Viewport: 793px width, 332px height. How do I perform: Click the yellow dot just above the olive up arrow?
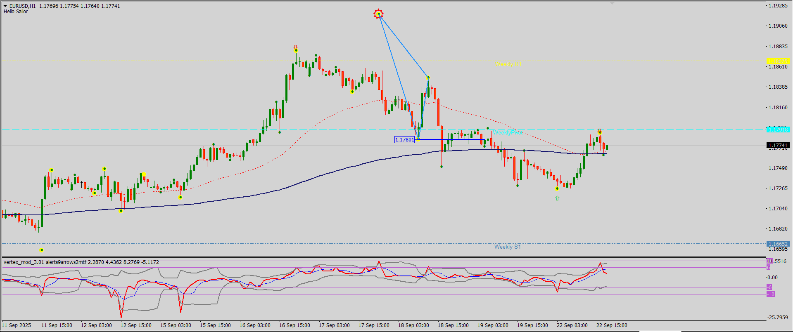point(557,188)
